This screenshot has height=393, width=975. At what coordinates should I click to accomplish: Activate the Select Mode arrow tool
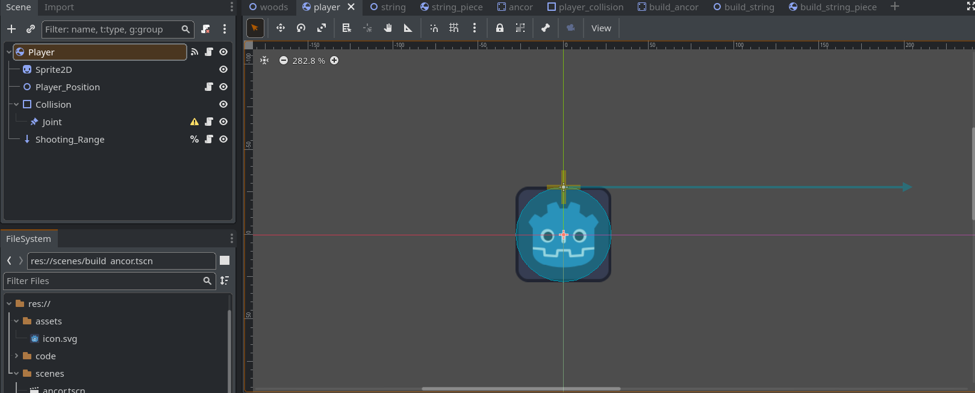pos(255,28)
